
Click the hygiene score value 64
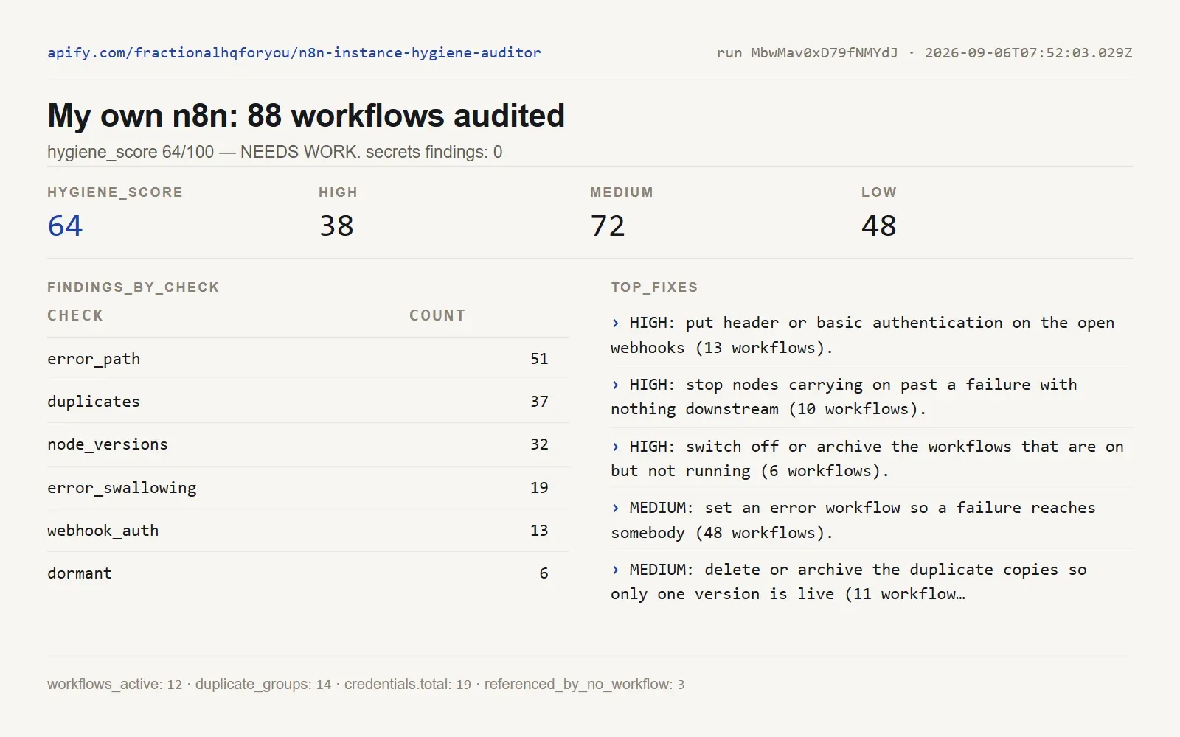click(65, 226)
